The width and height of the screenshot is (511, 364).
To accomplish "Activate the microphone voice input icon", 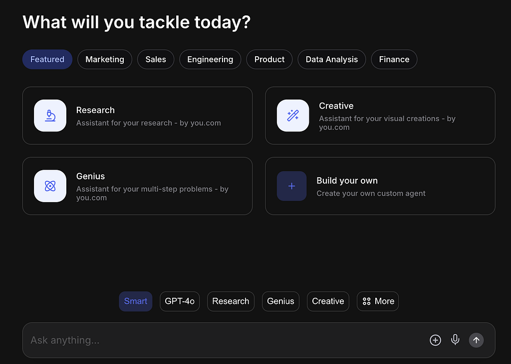I will (x=455, y=340).
